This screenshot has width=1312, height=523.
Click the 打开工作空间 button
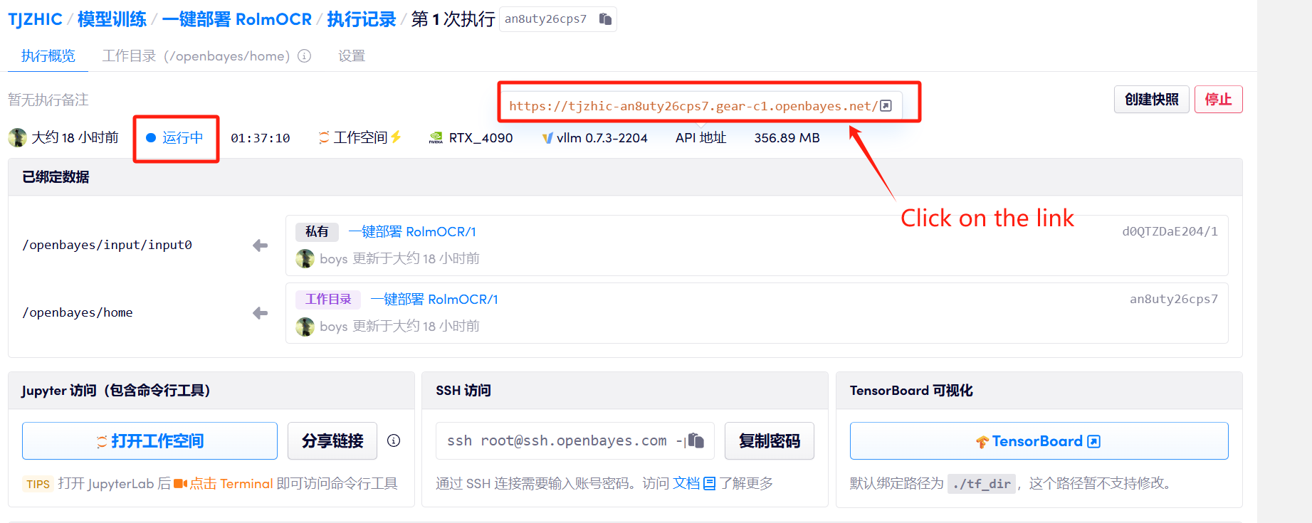coord(149,441)
